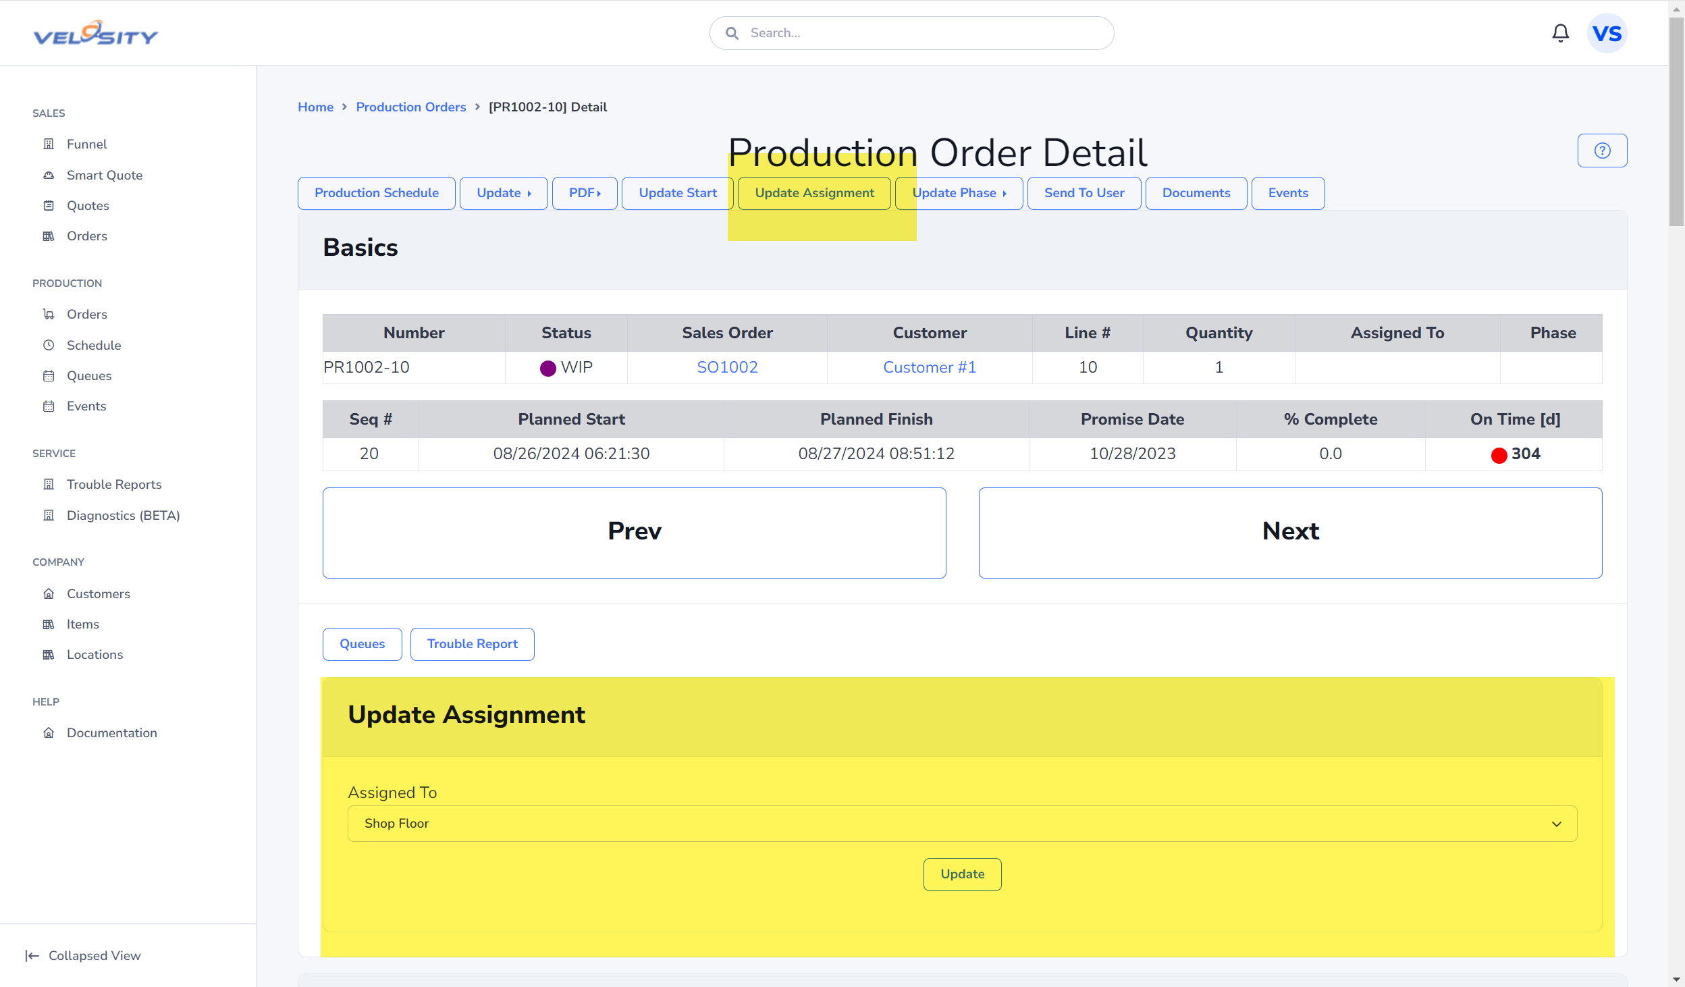The height and width of the screenshot is (987, 1685).
Task: Click the Queues calendar icon
Action: [x=49, y=375]
